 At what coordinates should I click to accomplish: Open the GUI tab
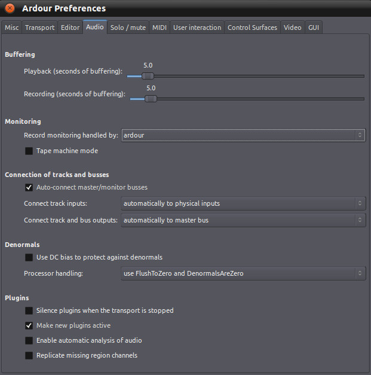pyautogui.click(x=314, y=28)
